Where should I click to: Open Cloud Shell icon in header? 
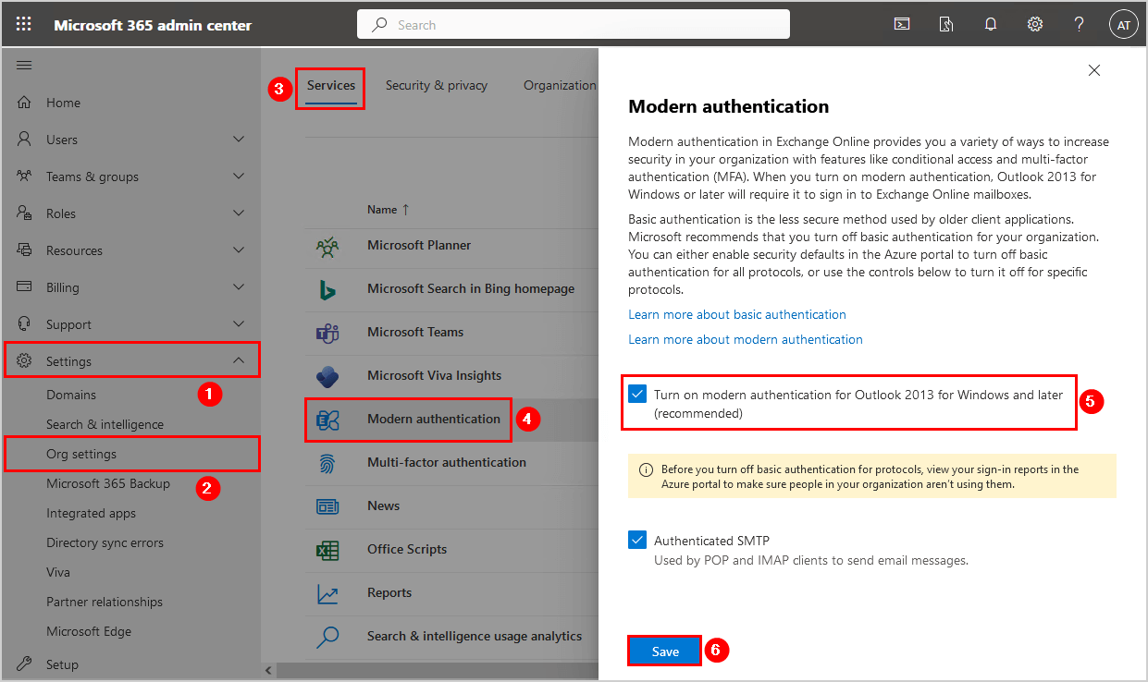click(x=902, y=25)
